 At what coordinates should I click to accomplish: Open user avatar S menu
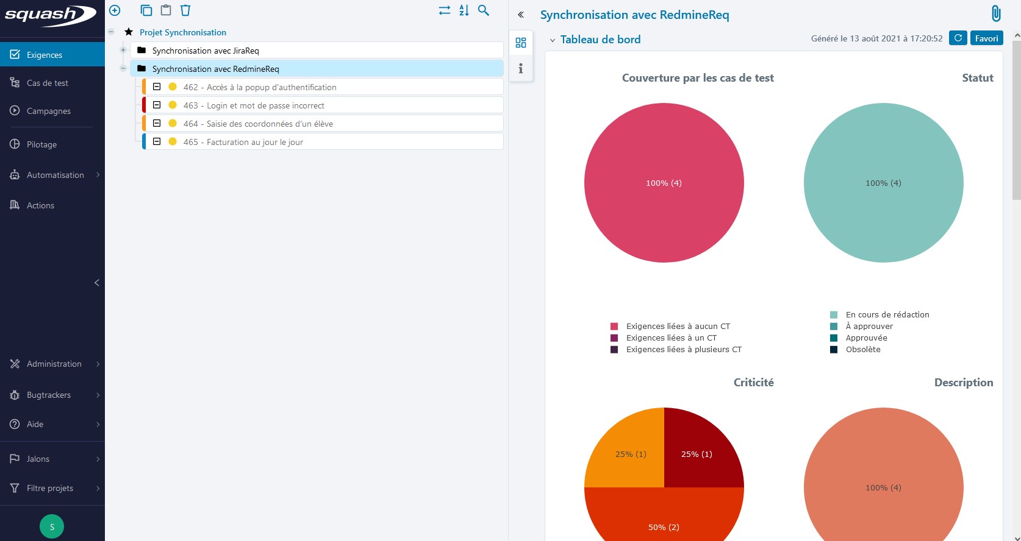pos(52,526)
